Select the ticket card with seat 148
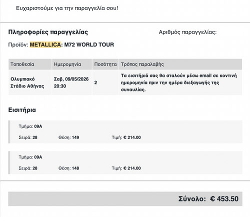 click(x=125, y=162)
